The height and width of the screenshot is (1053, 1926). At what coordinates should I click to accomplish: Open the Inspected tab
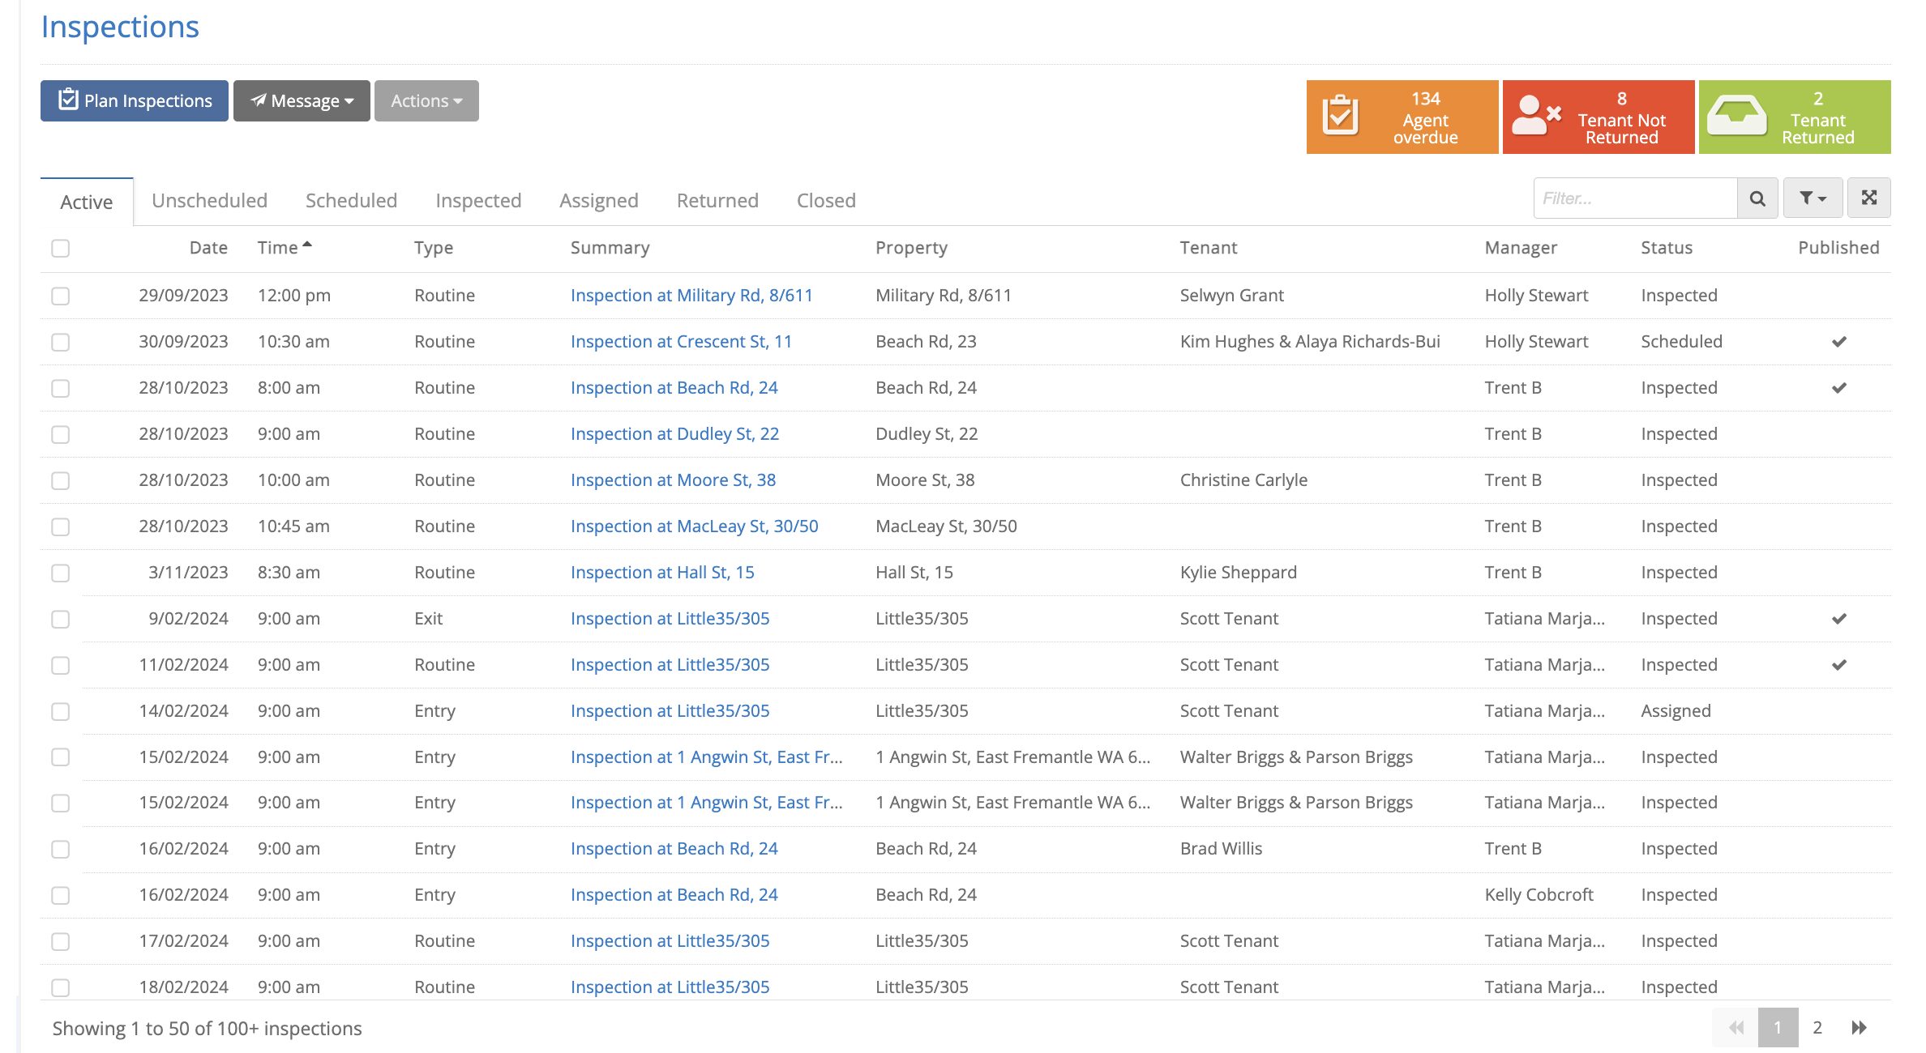478,200
